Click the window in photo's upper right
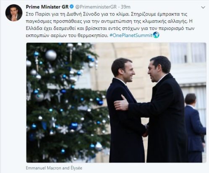The height and width of the screenshot is (173, 209). [188, 52]
